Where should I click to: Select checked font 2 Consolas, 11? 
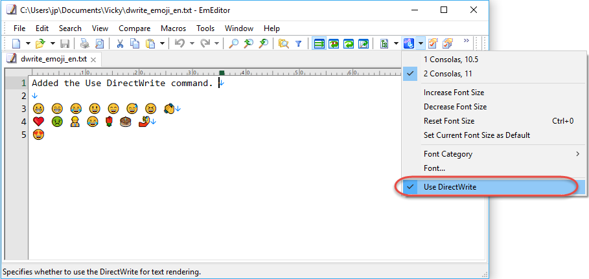pos(494,74)
